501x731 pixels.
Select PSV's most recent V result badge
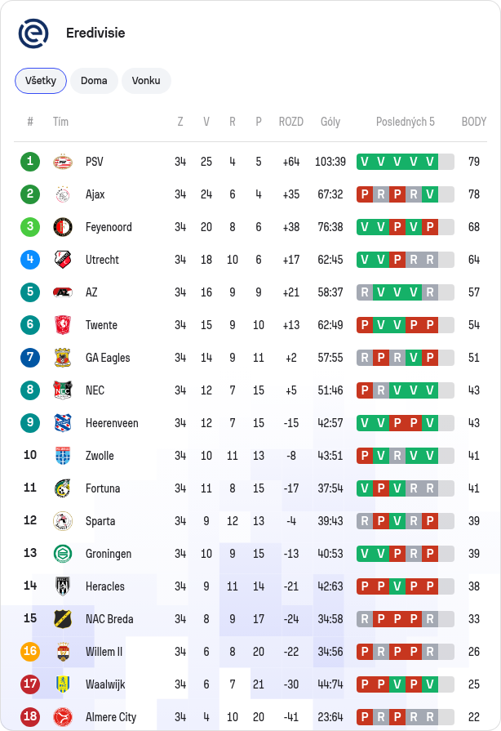click(x=430, y=162)
